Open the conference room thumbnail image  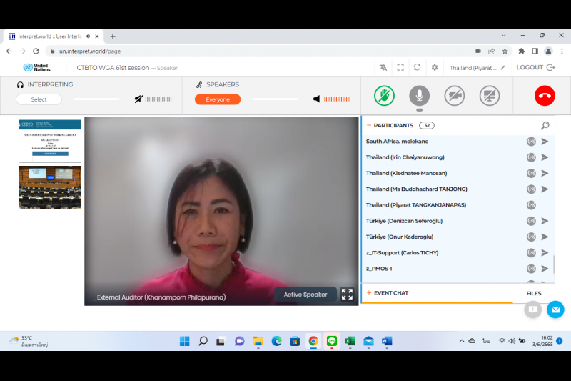pyautogui.click(x=50, y=187)
